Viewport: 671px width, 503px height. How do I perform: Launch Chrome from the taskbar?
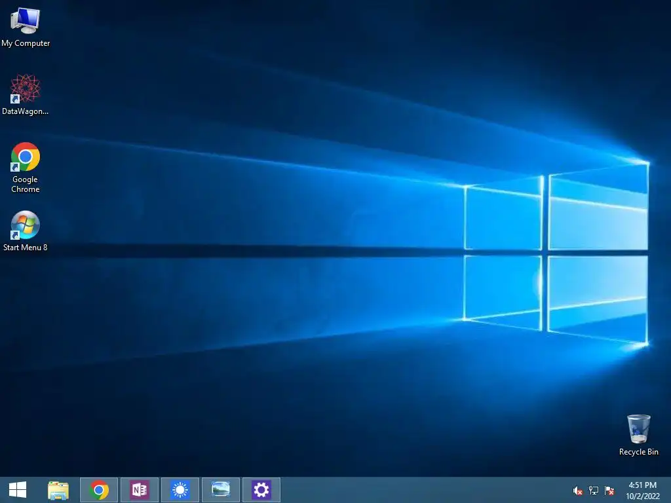click(x=99, y=490)
